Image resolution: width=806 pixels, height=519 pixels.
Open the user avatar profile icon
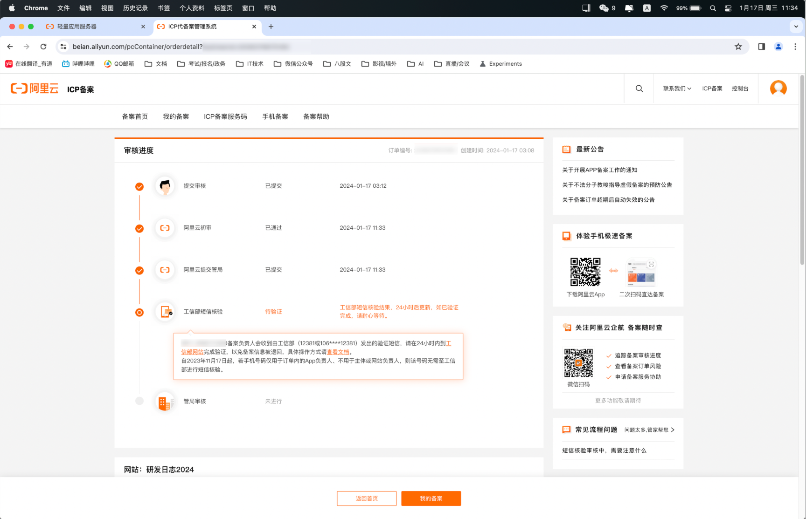[x=778, y=88]
